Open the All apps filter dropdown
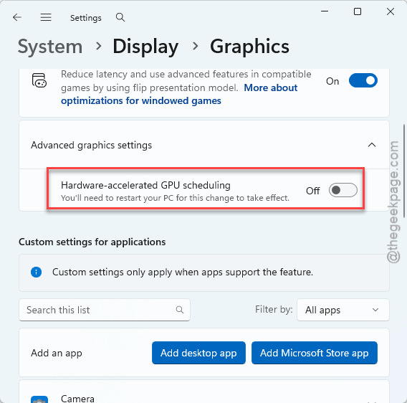 tap(343, 310)
